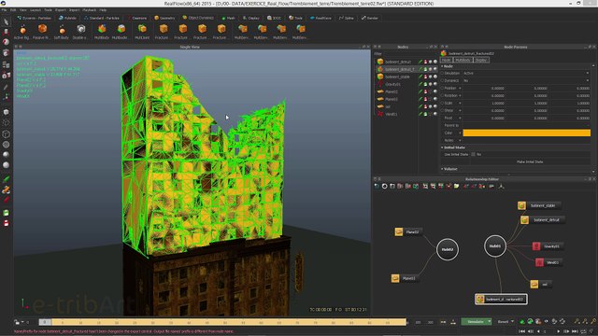Click the Hub02 circle in Relationship Editor
598x336 pixels.
point(448,249)
